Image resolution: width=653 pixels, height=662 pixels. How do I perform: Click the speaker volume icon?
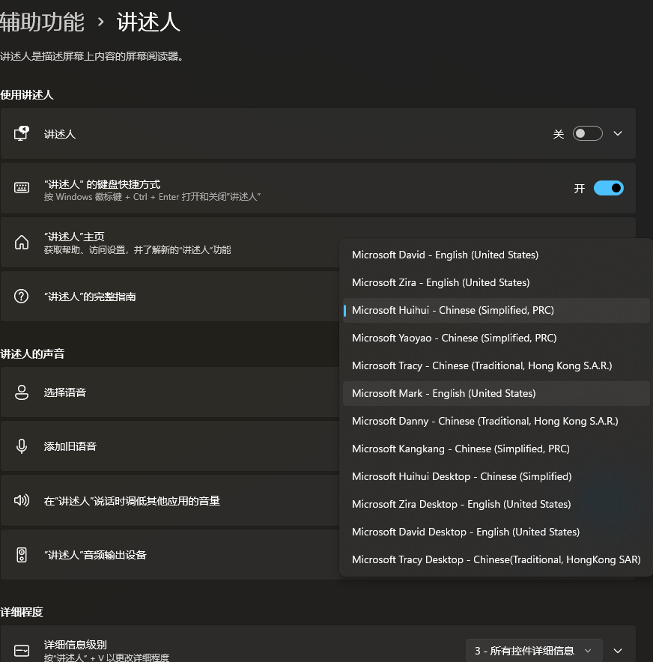[x=22, y=500]
